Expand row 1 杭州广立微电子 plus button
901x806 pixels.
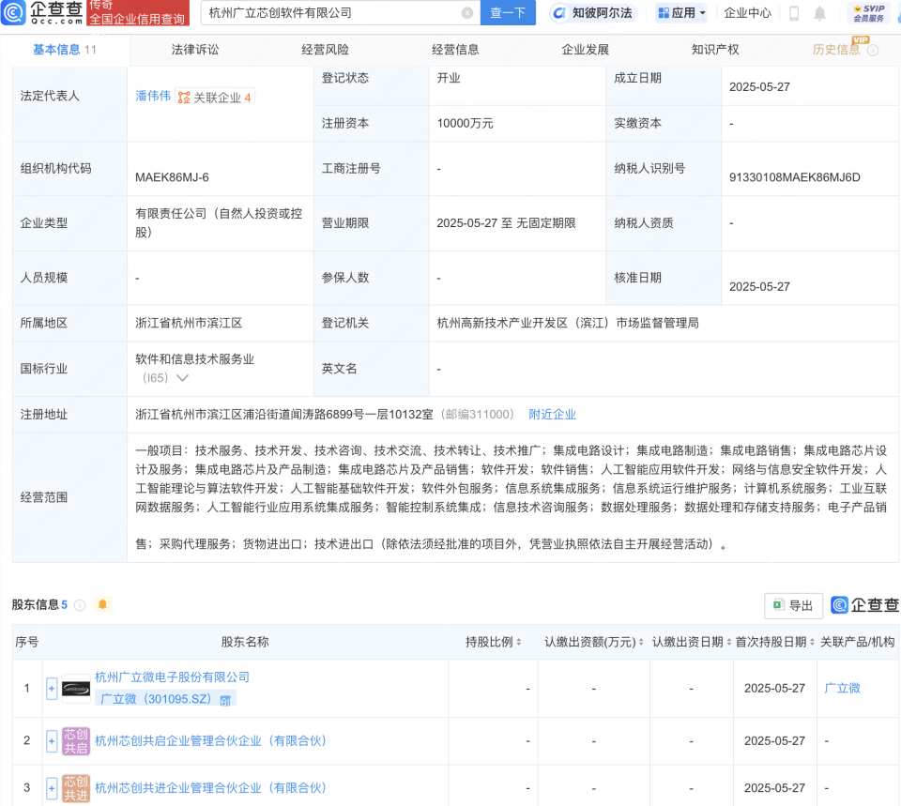point(51,688)
